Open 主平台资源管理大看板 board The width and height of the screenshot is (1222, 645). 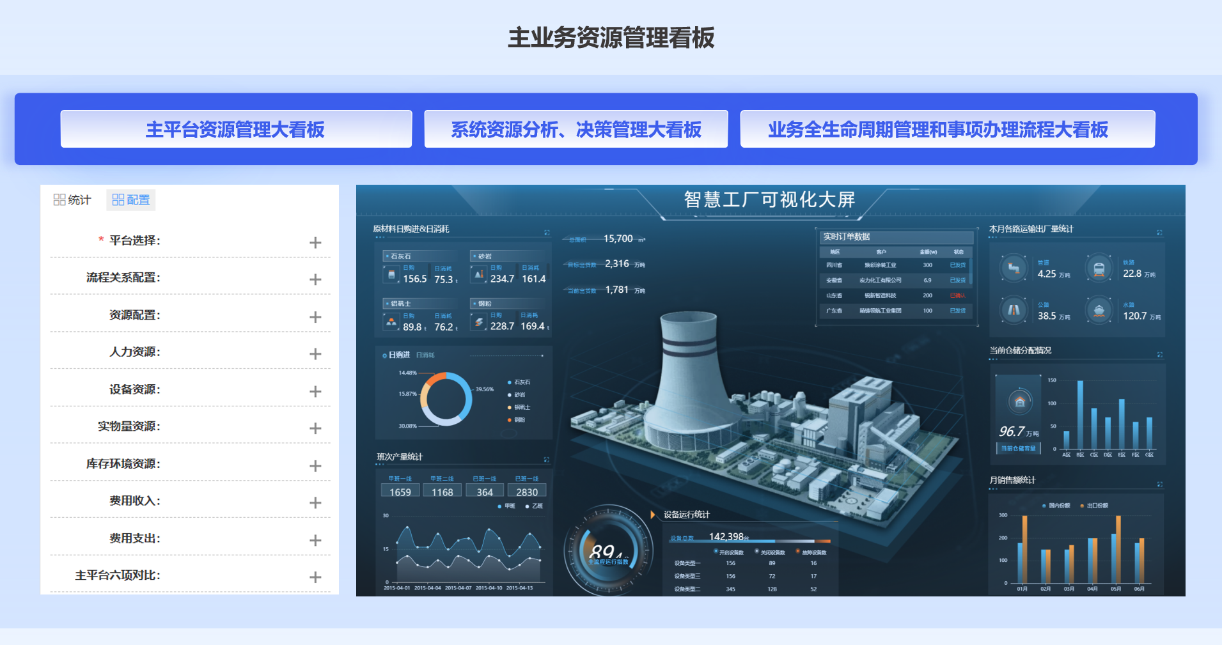236,129
